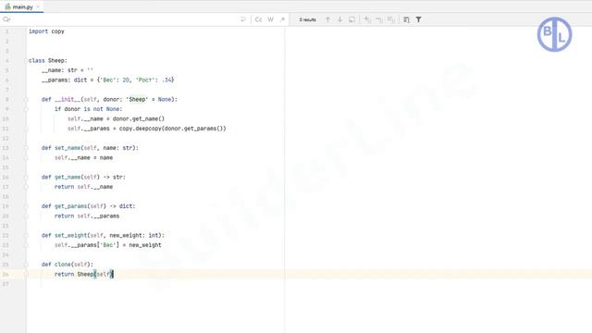Click 'return self.__name' statement
The width and height of the screenshot is (592, 333).
click(83, 187)
